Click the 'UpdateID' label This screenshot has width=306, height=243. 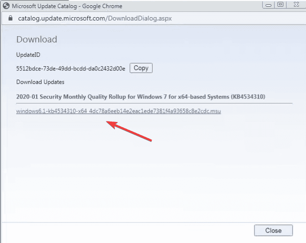tap(28, 55)
